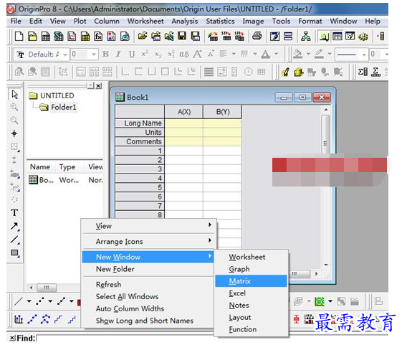Toggle Underline text formatting
This screenshot has height=345, width=402.
pos(132,55)
